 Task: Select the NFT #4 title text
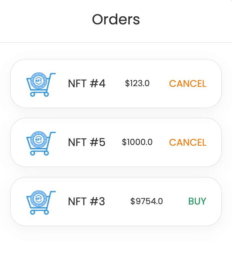click(87, 84)
